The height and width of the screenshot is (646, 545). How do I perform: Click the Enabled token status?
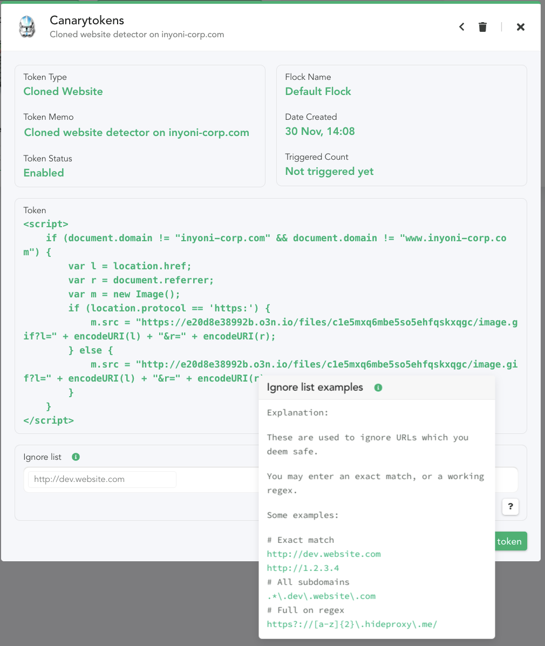(x=44, y=173)
